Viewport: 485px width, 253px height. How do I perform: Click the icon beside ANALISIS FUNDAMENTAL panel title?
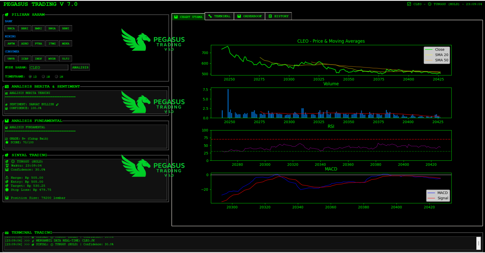tap(7, 121)
